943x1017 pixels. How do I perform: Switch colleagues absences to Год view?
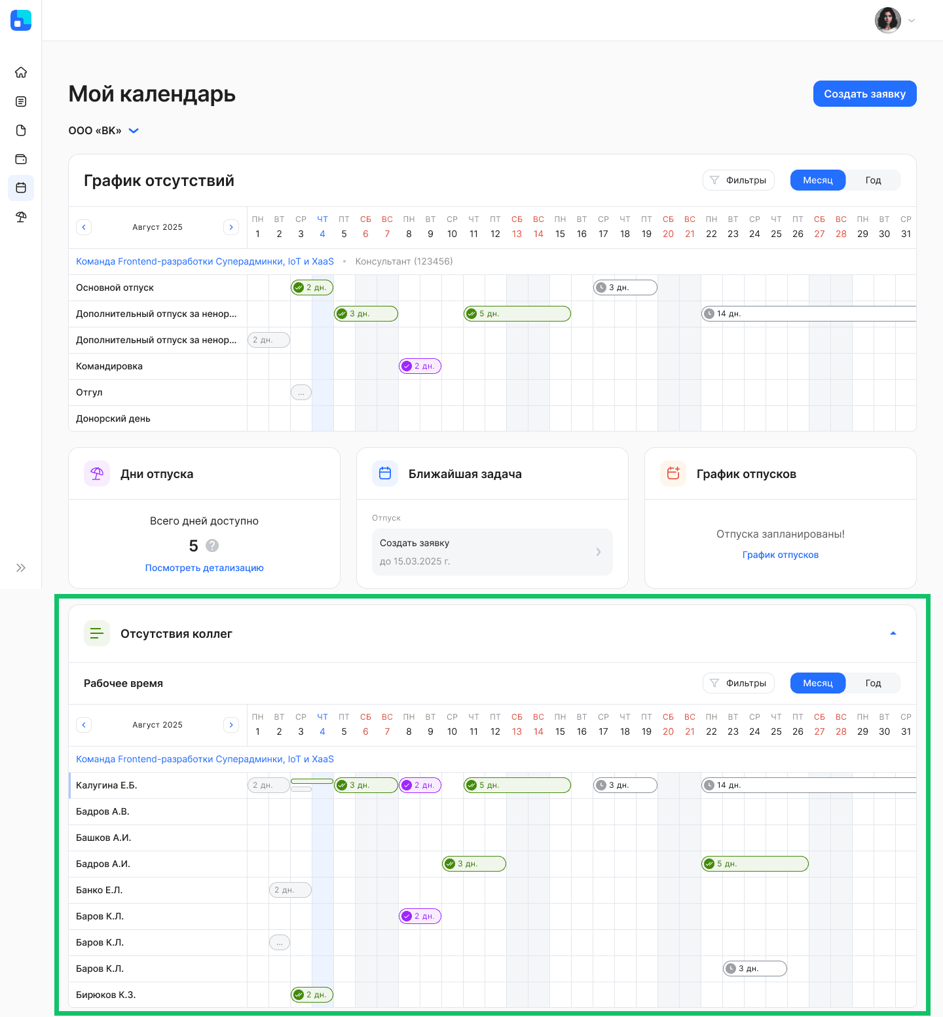[x=873, y=683]
